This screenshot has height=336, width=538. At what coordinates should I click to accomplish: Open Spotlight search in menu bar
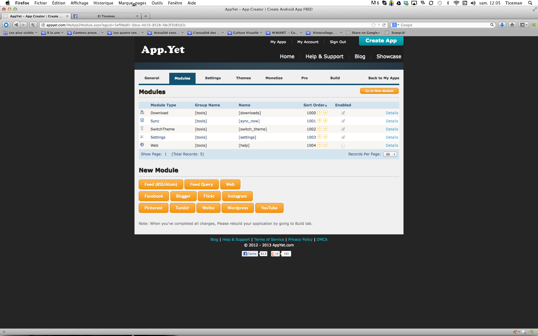pos(530,3)
